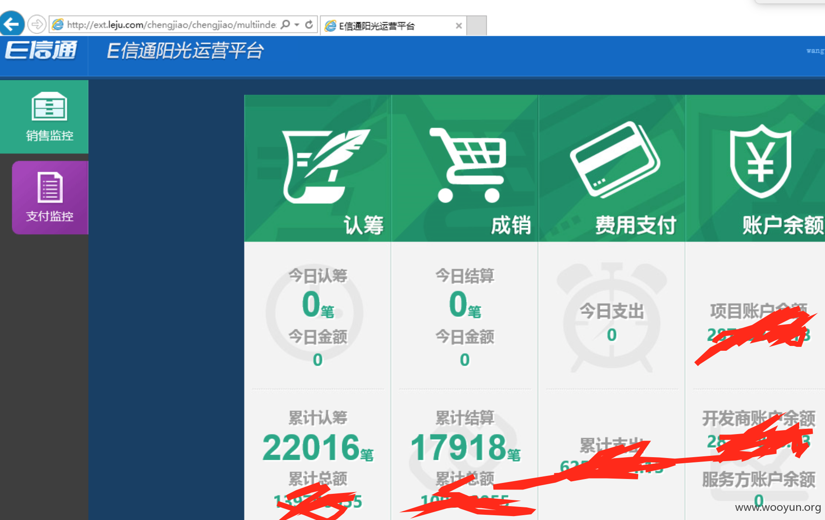Click the page refresh icon

tap(309, 24)
